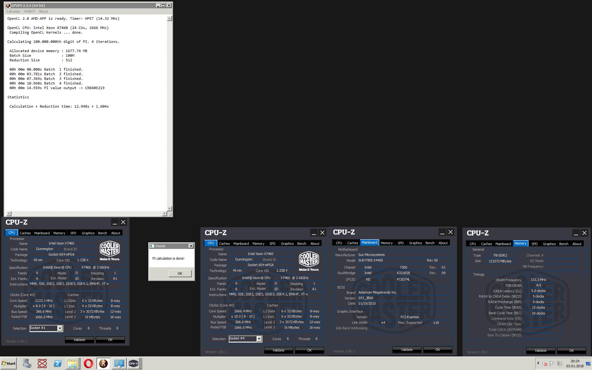Open Server Manager from the taskbar
Image resolution: width=592 pixels, height=370 pixels.
(x=27, y=364)
